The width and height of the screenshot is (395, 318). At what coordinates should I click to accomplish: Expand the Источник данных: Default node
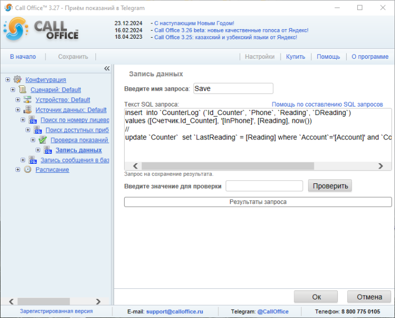click(17, 110)
